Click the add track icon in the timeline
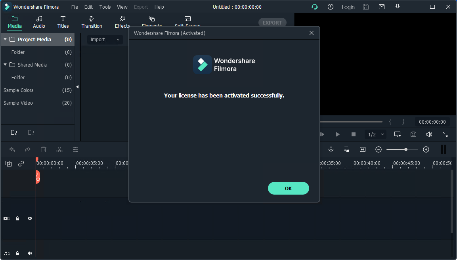 click(8, 163)
